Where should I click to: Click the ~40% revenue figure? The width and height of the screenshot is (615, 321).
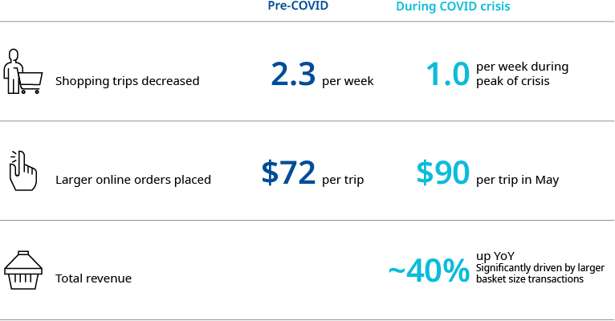click(428, 272)
